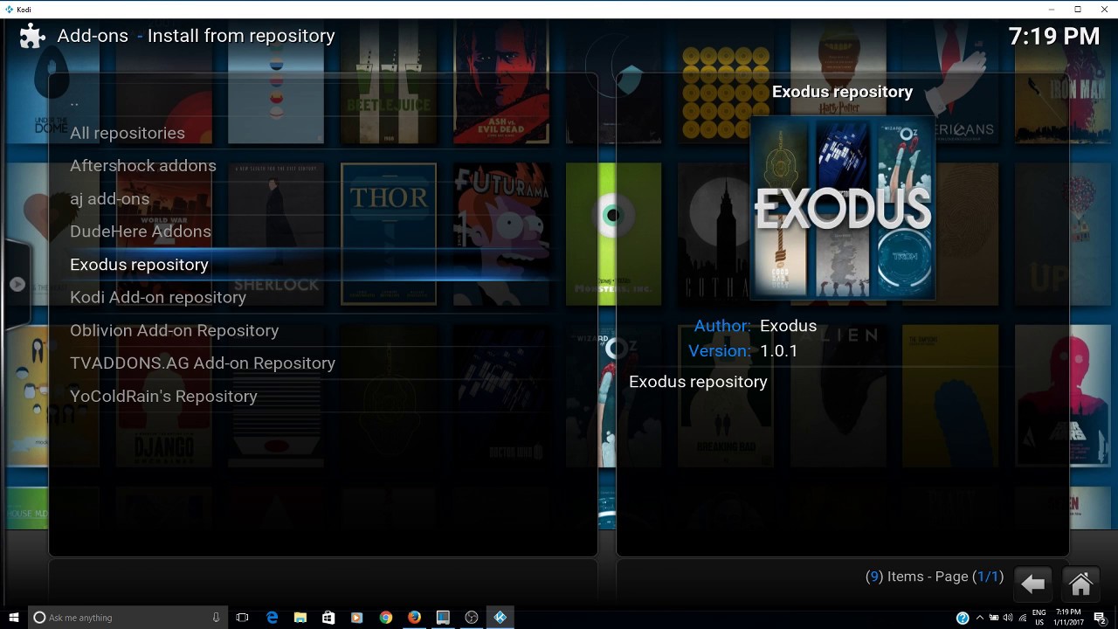Viewport: 1118px width, 629px height.
Task: Open File Explorer from taskbar
Action: tap(300, 618)
